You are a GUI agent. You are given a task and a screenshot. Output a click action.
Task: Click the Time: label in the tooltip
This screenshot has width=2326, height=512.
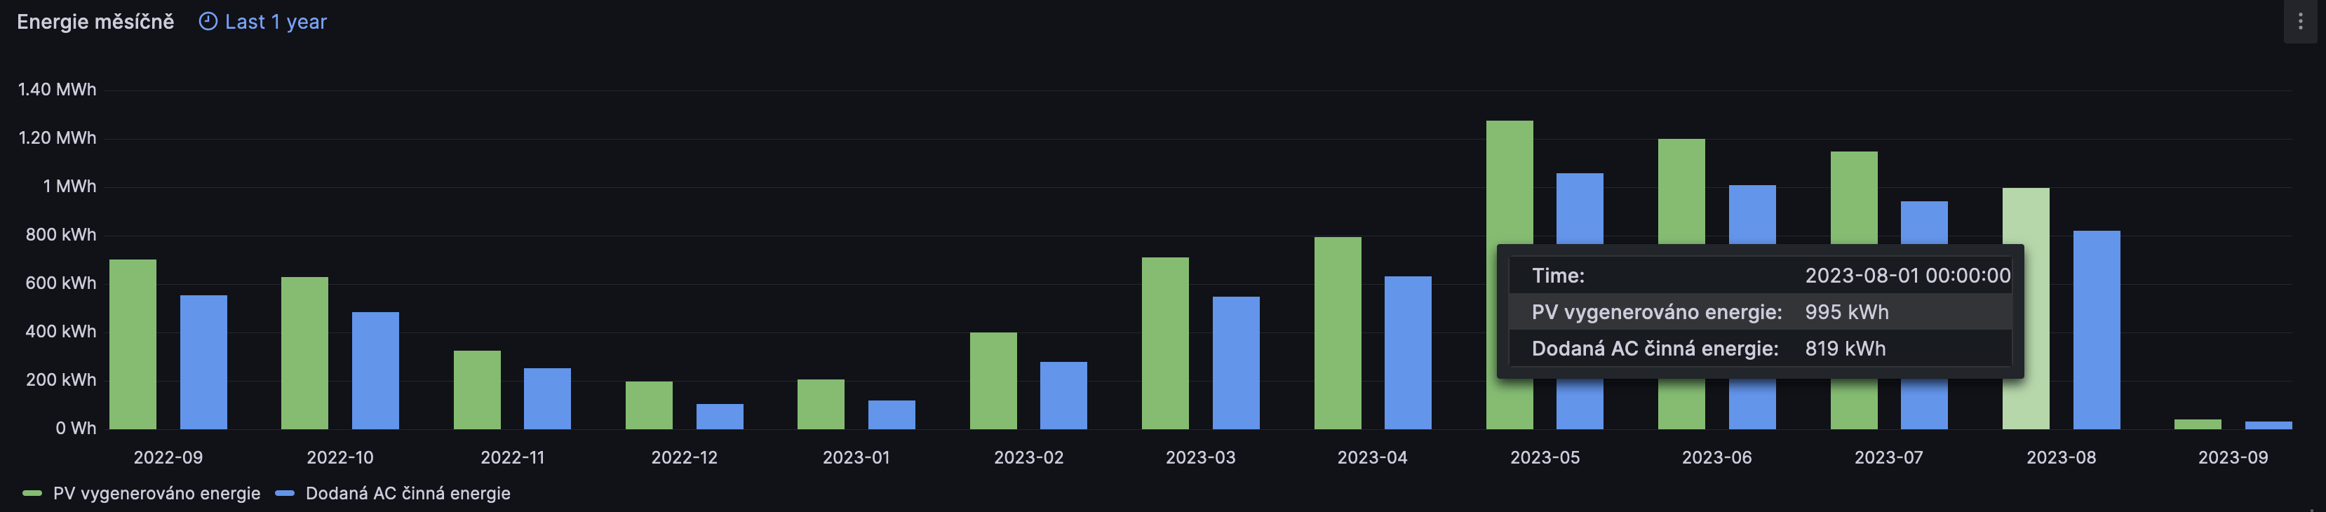coord(1559,276)
